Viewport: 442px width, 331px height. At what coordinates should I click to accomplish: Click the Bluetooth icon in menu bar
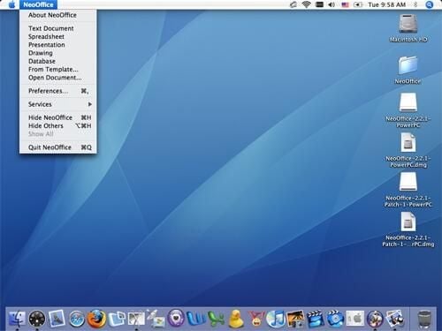pos(415,4)
